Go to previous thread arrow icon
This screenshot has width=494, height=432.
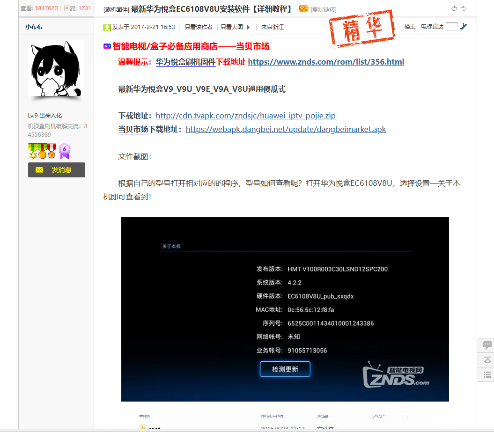tap(454, 9)
